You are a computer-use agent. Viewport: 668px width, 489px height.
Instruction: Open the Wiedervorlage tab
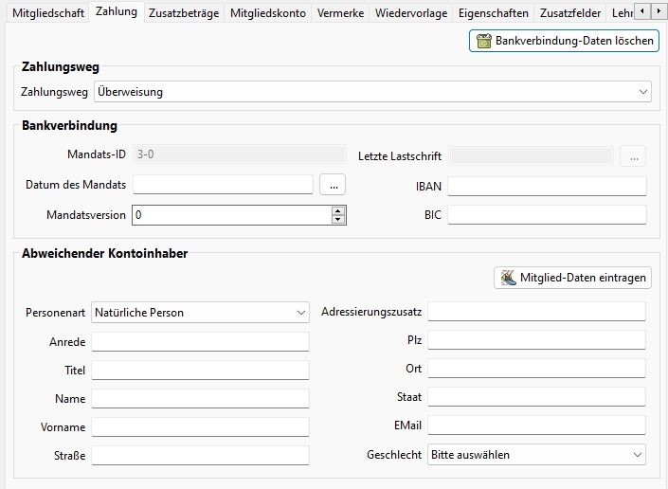410,13
